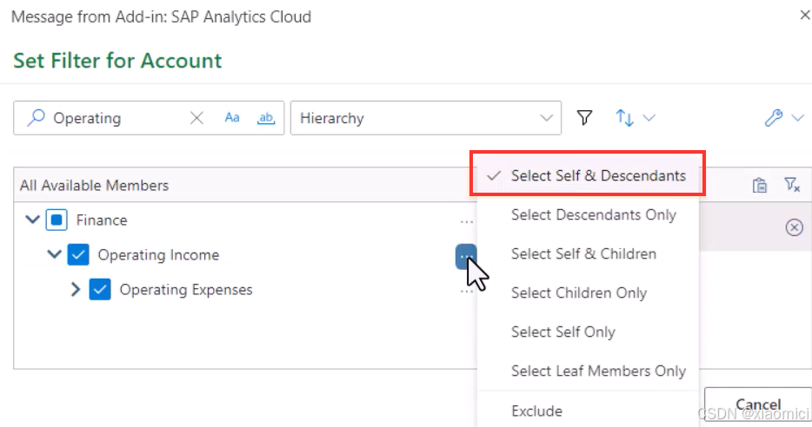Clear the Operating search text

(196, 118)
